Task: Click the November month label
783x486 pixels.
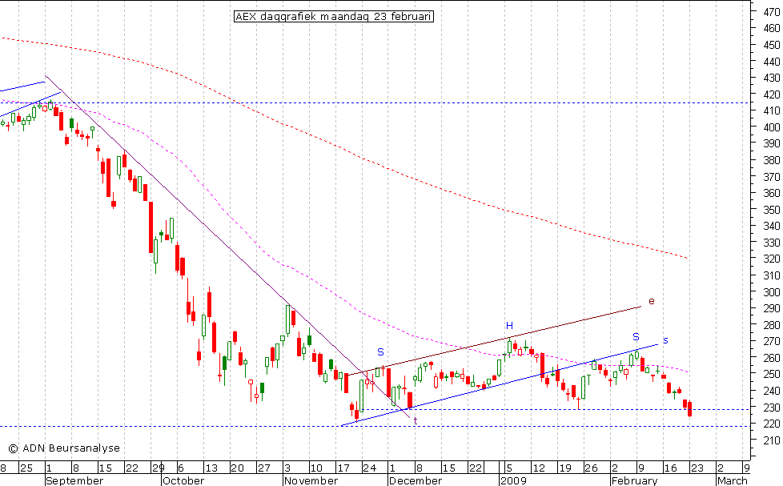Action: point(311,480)
